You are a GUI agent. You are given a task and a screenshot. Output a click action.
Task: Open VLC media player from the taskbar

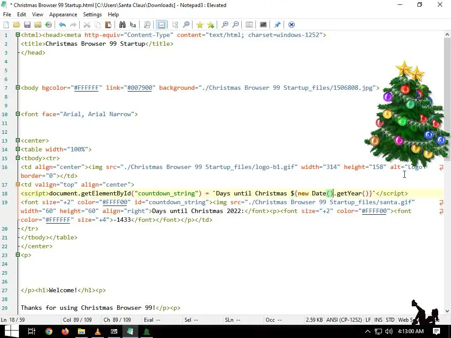point(98,331)
